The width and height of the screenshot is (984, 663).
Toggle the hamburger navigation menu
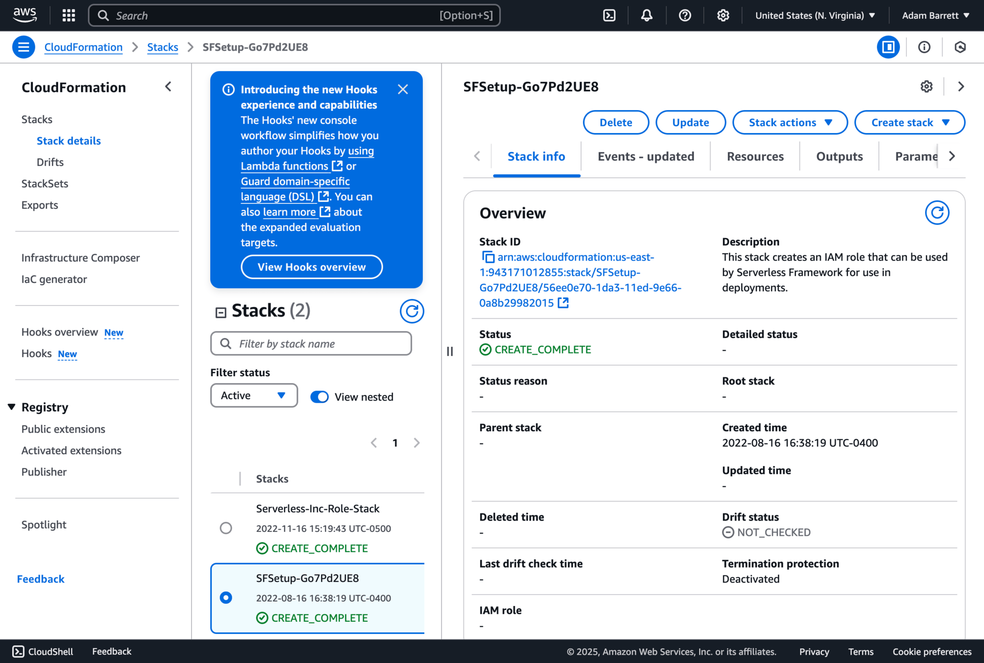pos(23,47)
